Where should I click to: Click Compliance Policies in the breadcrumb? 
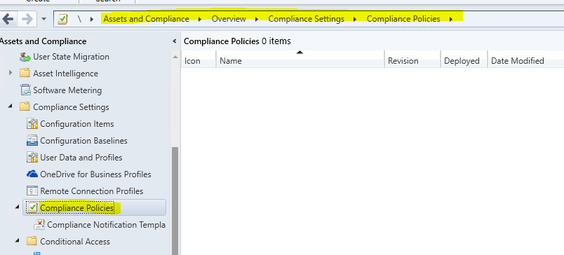click(x=403, y=19)
